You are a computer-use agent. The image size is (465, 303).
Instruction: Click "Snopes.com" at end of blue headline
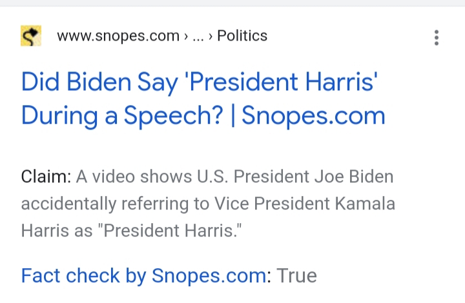tap(313, 115)
